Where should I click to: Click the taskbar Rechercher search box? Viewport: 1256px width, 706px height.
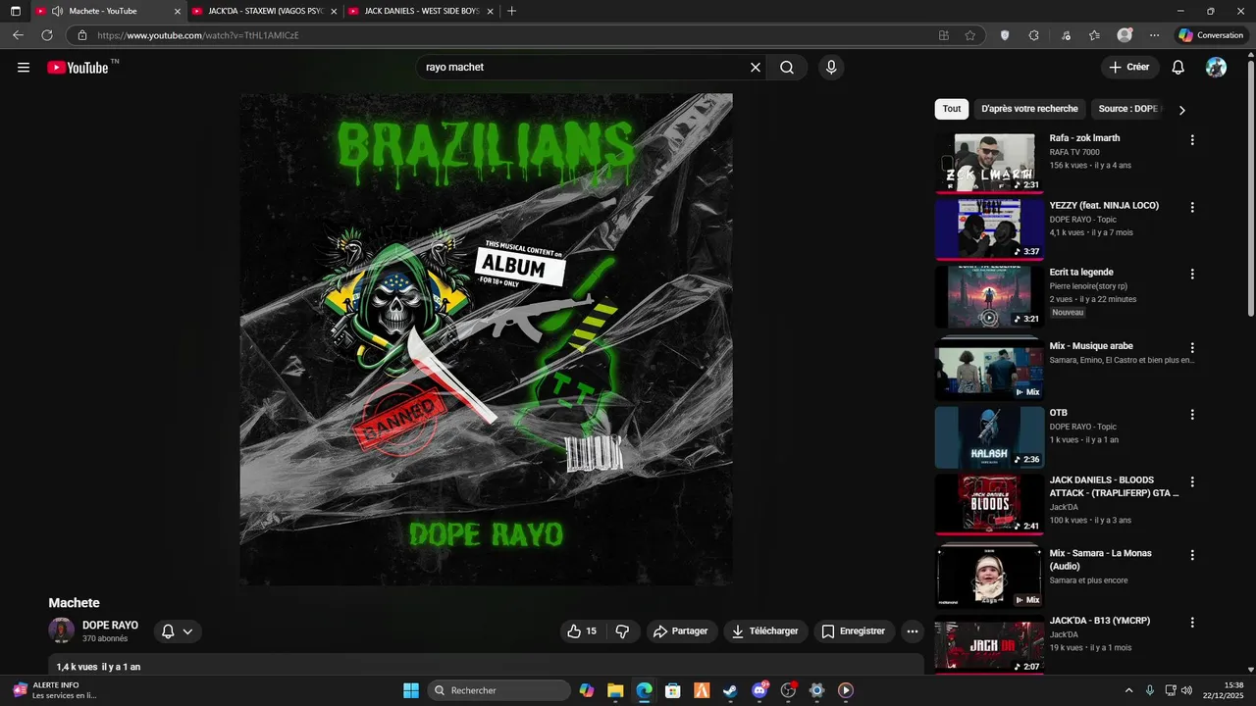pyautogui.click(x=499, y=690)
